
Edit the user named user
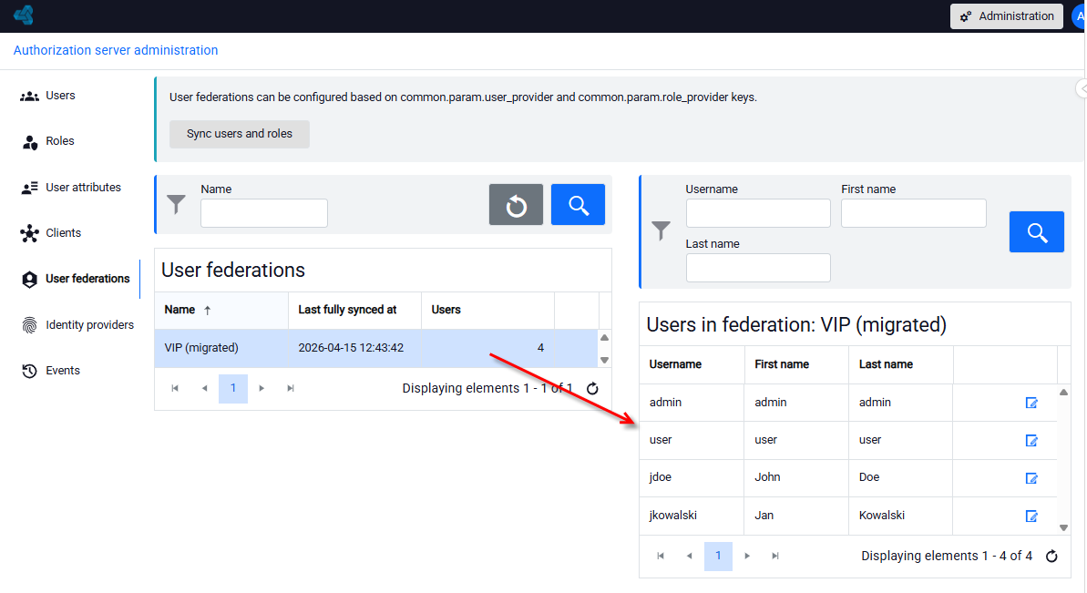1031,441
